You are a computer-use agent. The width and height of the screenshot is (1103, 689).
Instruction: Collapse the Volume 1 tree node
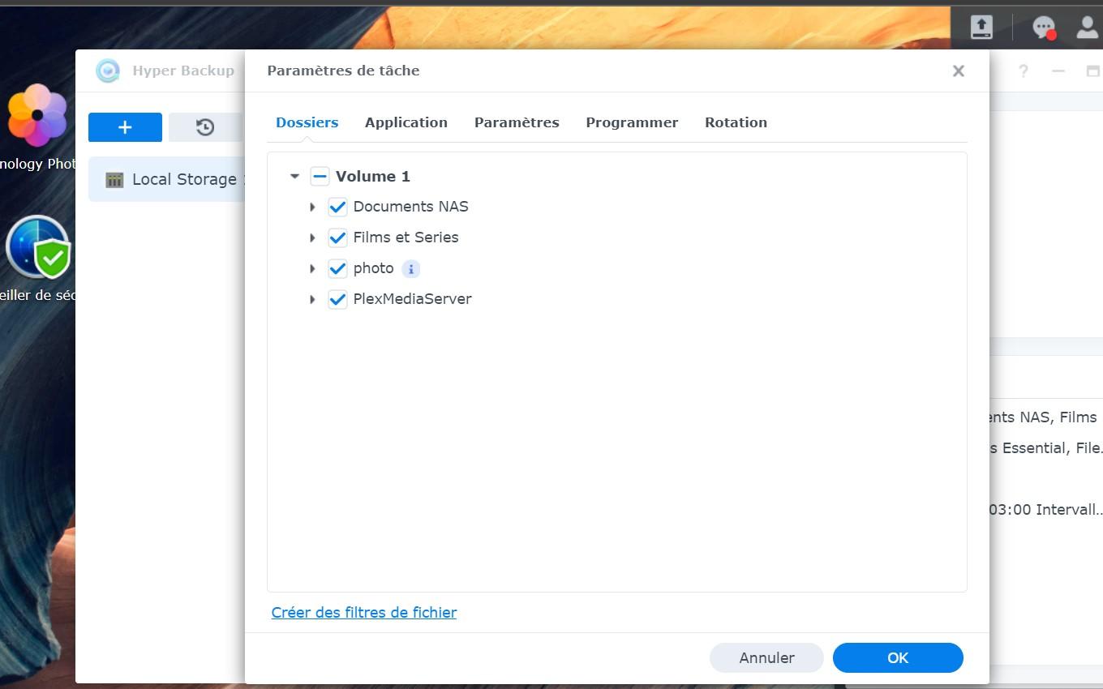[x=294, y=176]
